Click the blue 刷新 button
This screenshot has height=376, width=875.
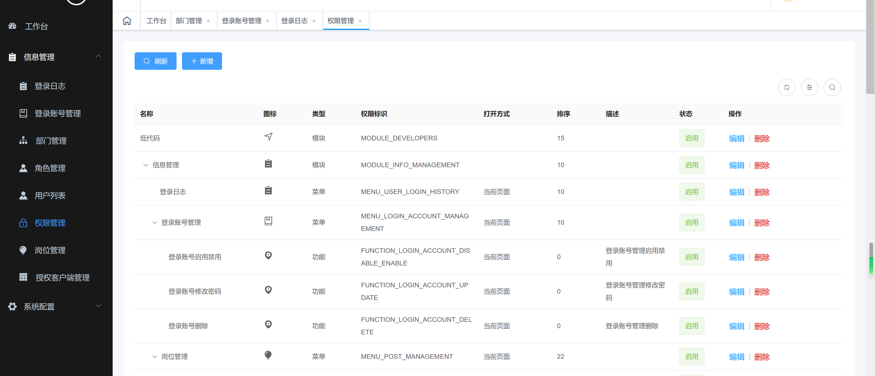[156, 61]
